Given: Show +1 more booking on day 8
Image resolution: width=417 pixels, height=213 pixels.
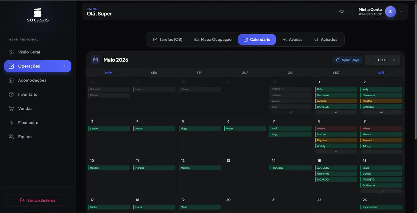Looking at the screenshot, I should pyautogui.click(x=336, y=152).
